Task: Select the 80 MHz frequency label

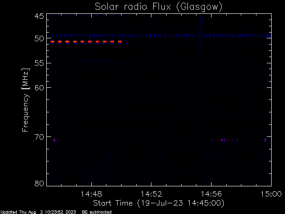Action: (39, 183)
